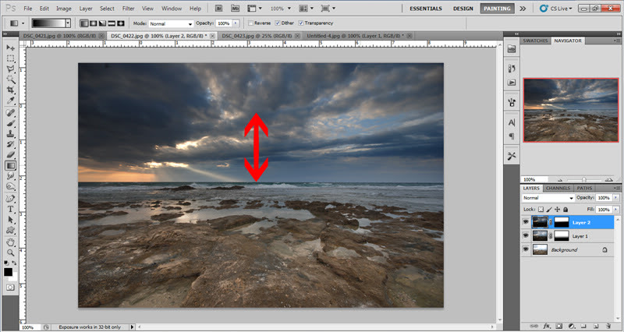Choose the Linear Gradient style
The image size is (624, 332).
[x=84, y=23]
